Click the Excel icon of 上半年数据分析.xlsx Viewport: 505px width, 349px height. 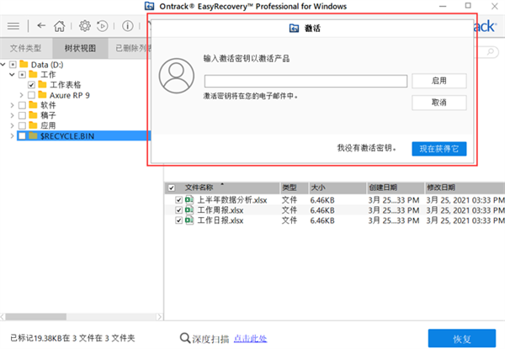[x=189, y=200]
